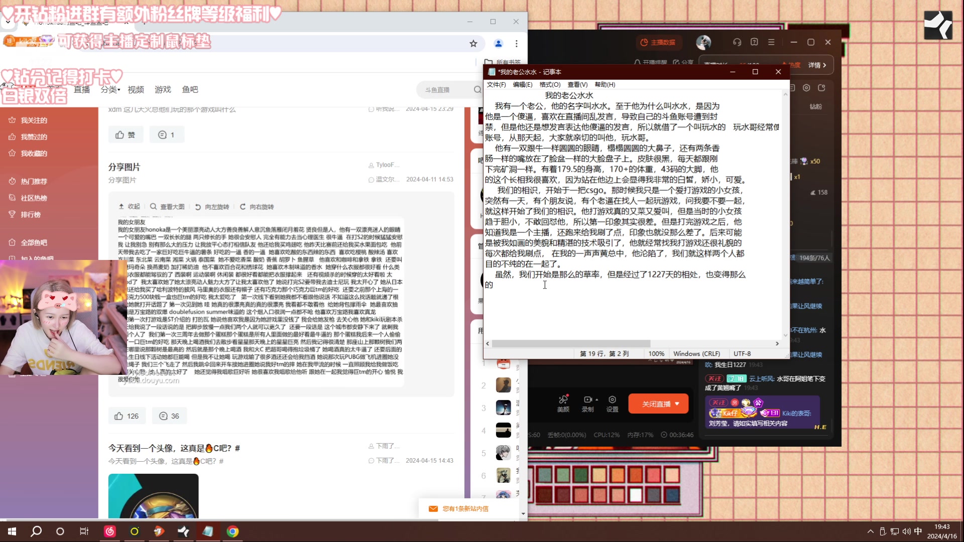This screenshot has height=542, width=964.
Task: Expand the arrow on the 关闭直播 button
Action: [677, 403]
